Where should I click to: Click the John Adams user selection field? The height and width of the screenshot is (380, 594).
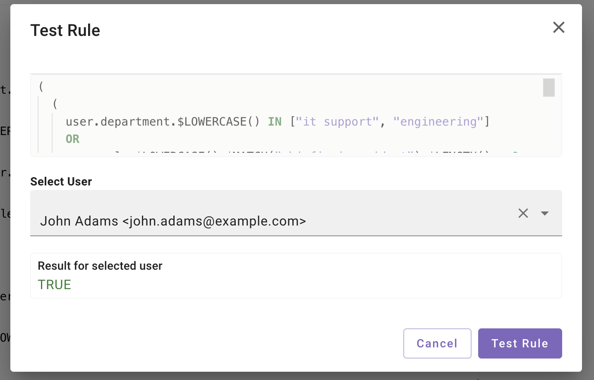pyautogui.click(x=248, y=221)
